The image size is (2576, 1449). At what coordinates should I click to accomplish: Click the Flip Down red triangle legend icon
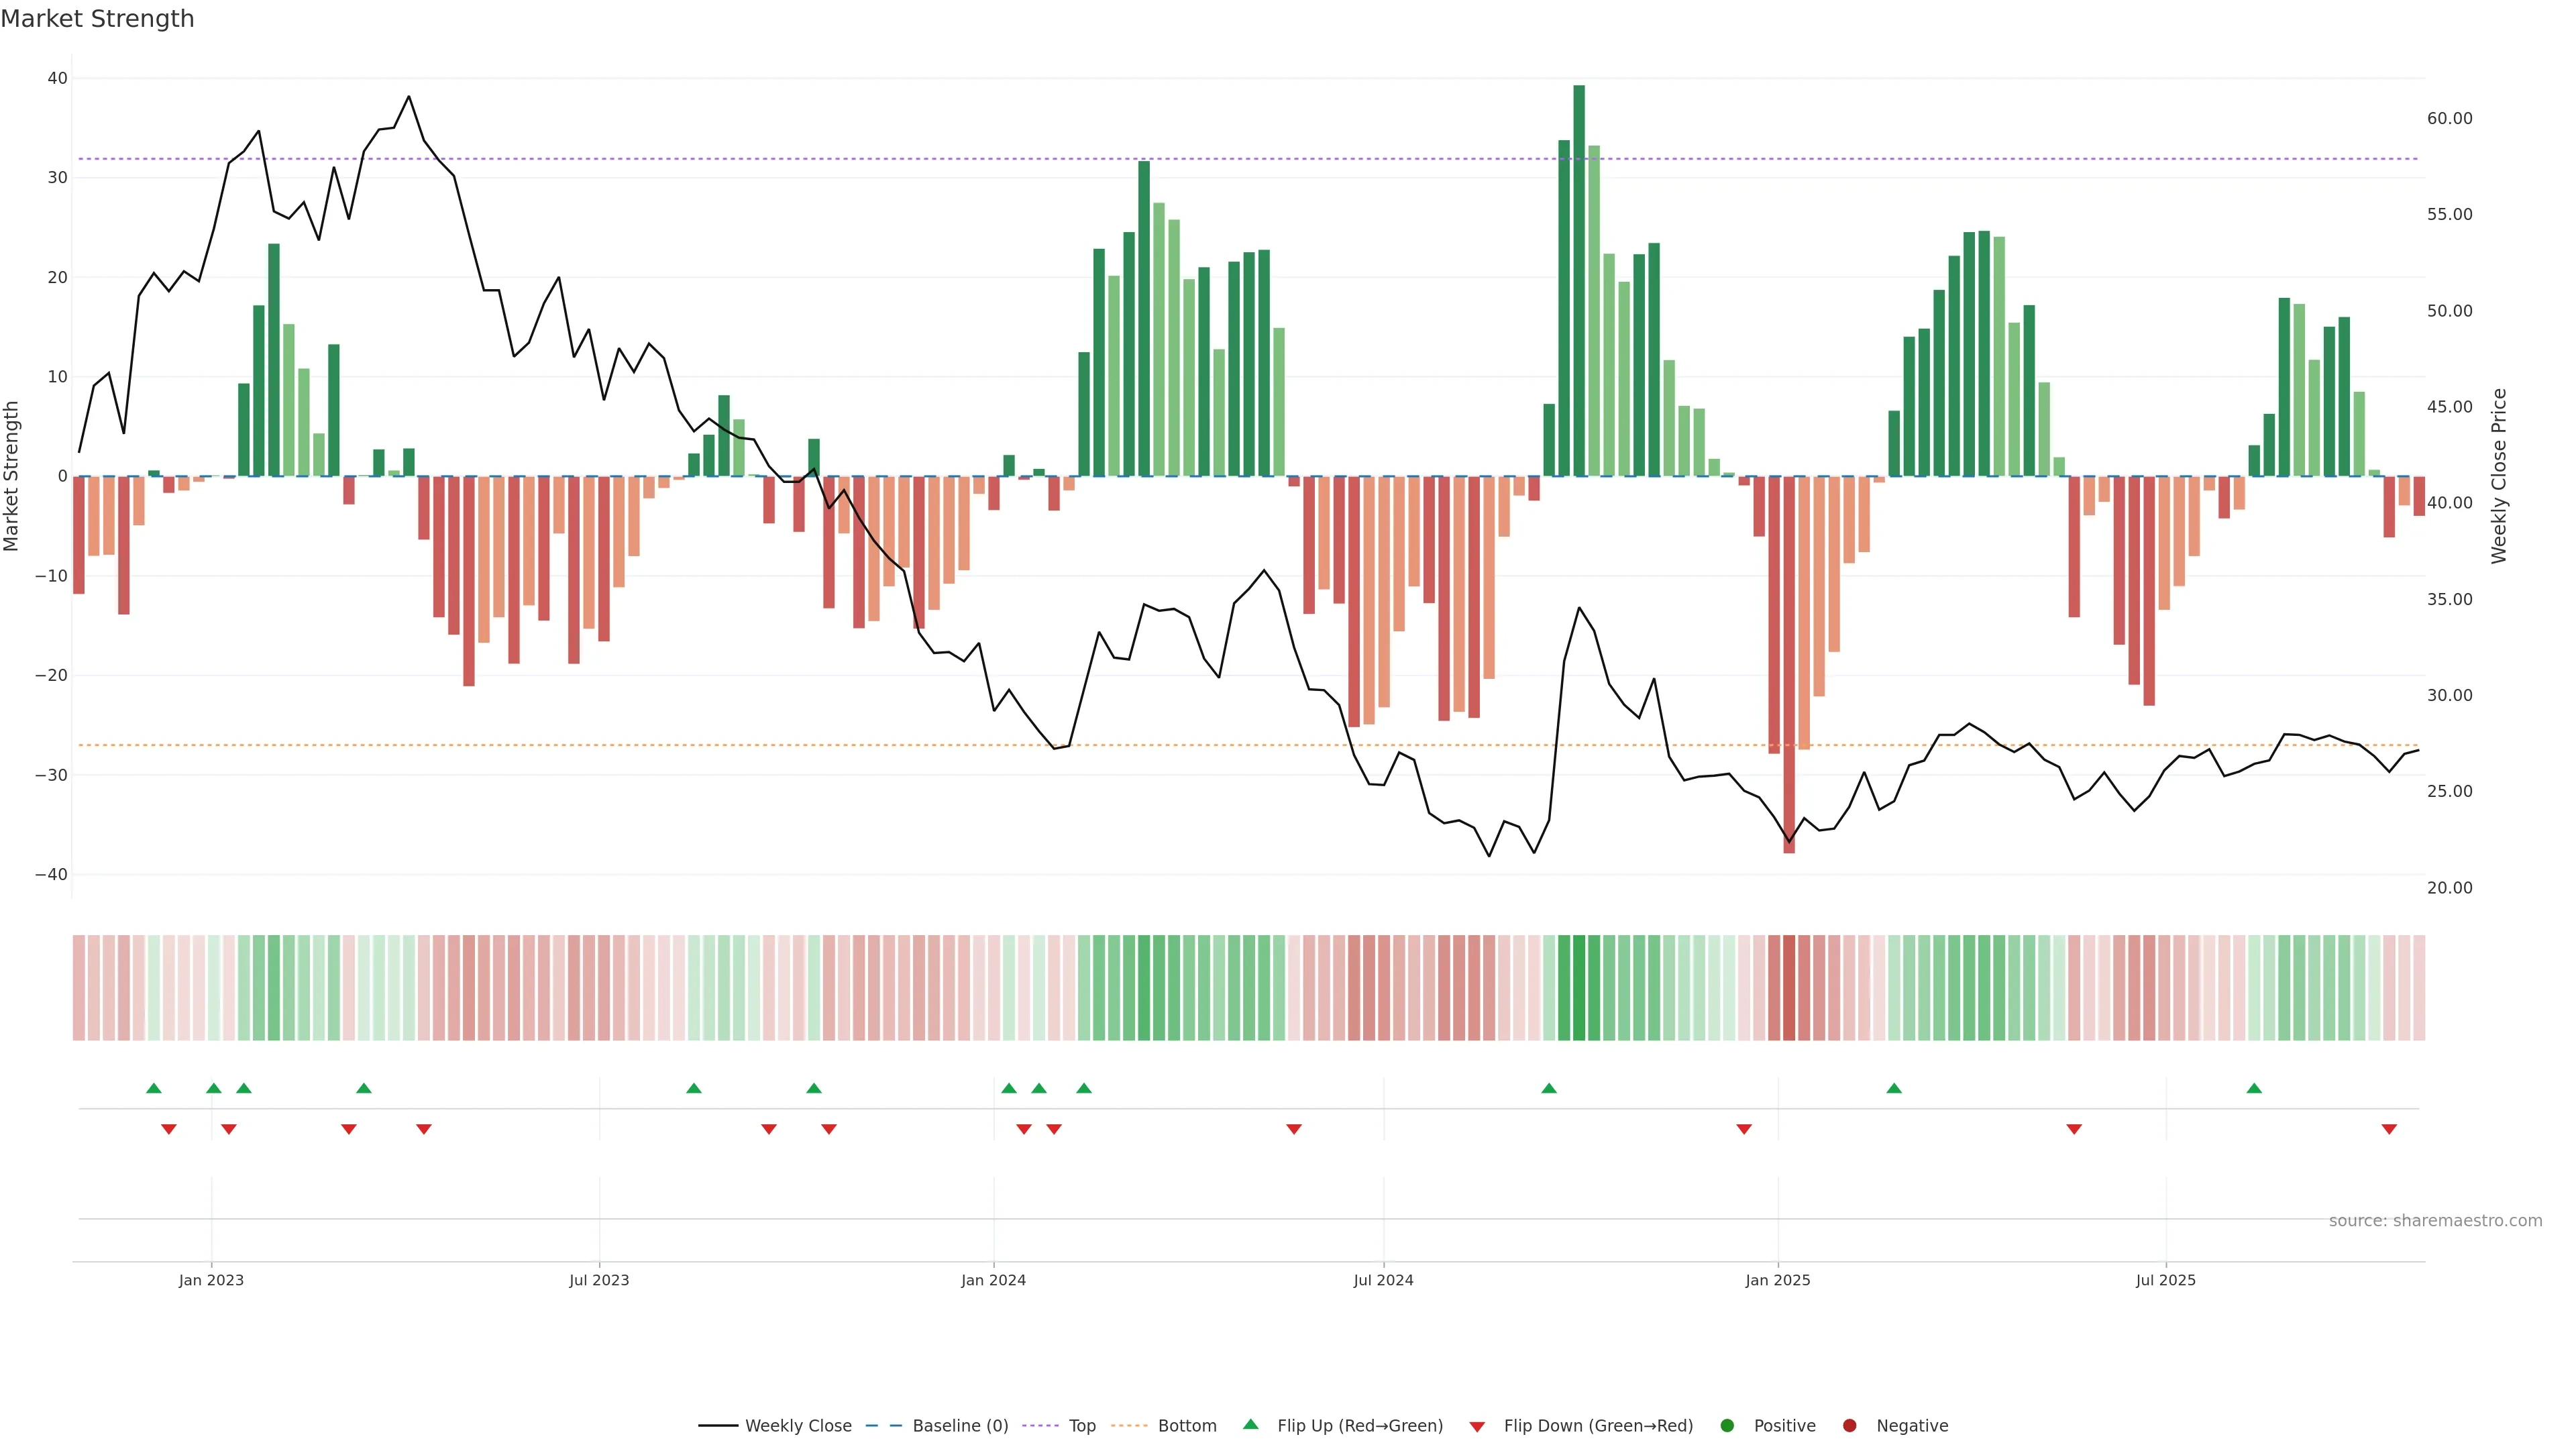click(x=1477, y=1426)
